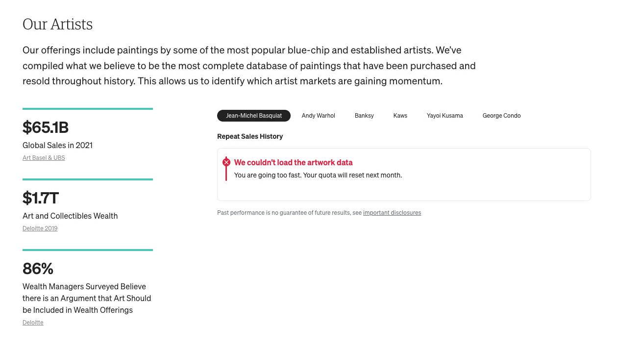Image resolution: width=644 pixels, height=353 pixels.
Task: Click the Repeat Sales History heading
Action: pyautogui.click(x=250, y=136)
